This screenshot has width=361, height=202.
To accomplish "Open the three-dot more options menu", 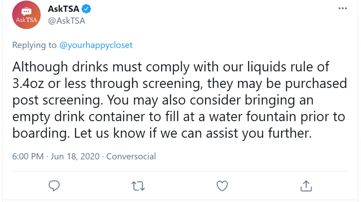I will point(343,8).
